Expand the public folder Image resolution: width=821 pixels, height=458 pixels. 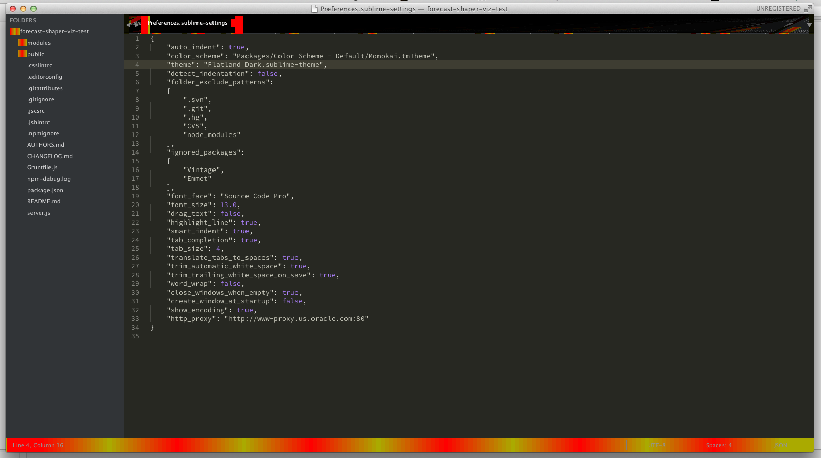pos(22,54)
